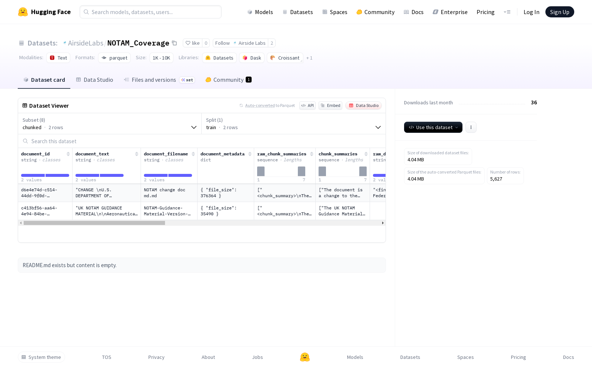The height and width of the screenshot is (370, 592).
Task: Expand the Use this dataset menu
Action: [433, 127]
